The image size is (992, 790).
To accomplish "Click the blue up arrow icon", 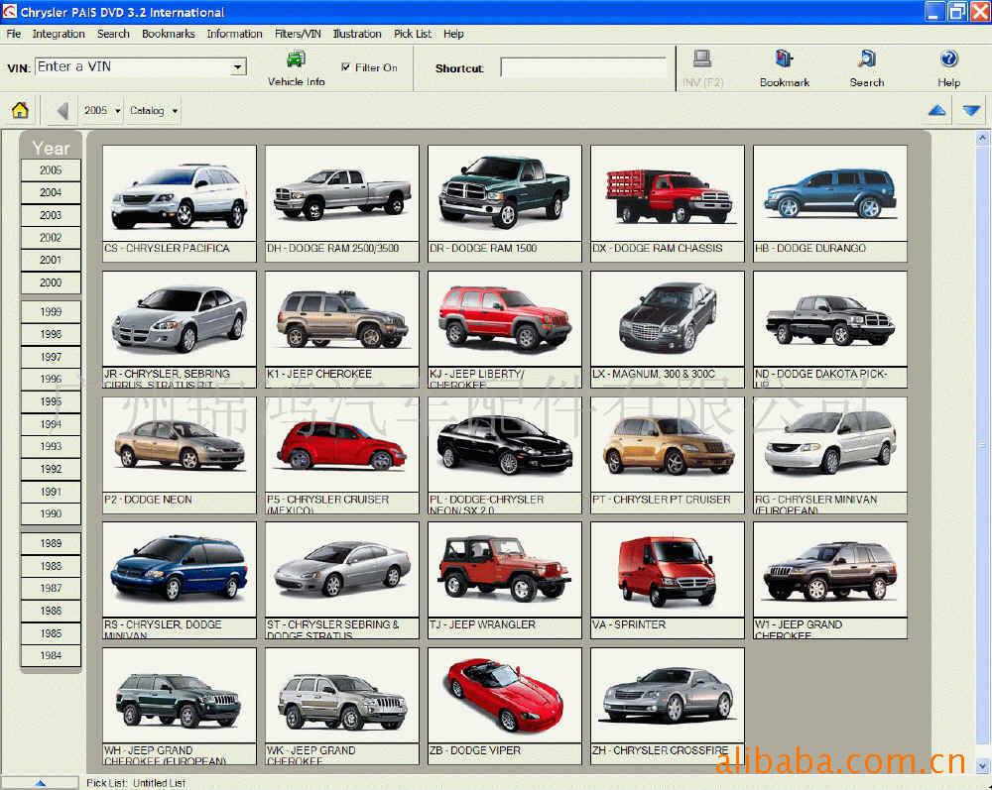I will pyautogui.click(x=937, y=111).
